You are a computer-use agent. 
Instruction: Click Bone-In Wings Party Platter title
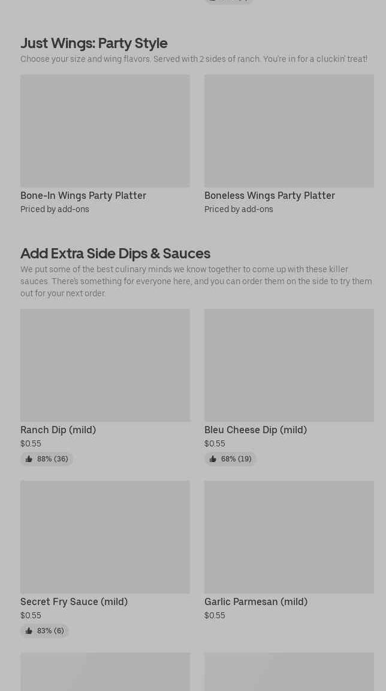(83, 195)
